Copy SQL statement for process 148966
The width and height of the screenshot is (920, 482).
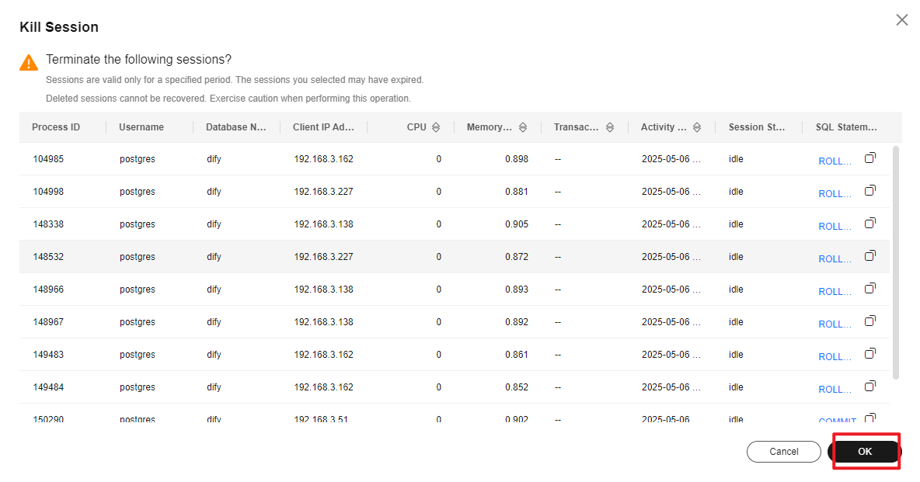click(x=870, y=289)
